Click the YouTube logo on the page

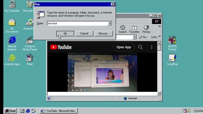click(61, 47)
